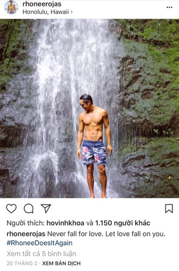Click the Người thích label
Screen dimensions: 179x271
[26, 223]
